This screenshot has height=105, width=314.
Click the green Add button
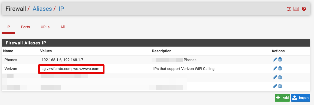click(282, 98)
